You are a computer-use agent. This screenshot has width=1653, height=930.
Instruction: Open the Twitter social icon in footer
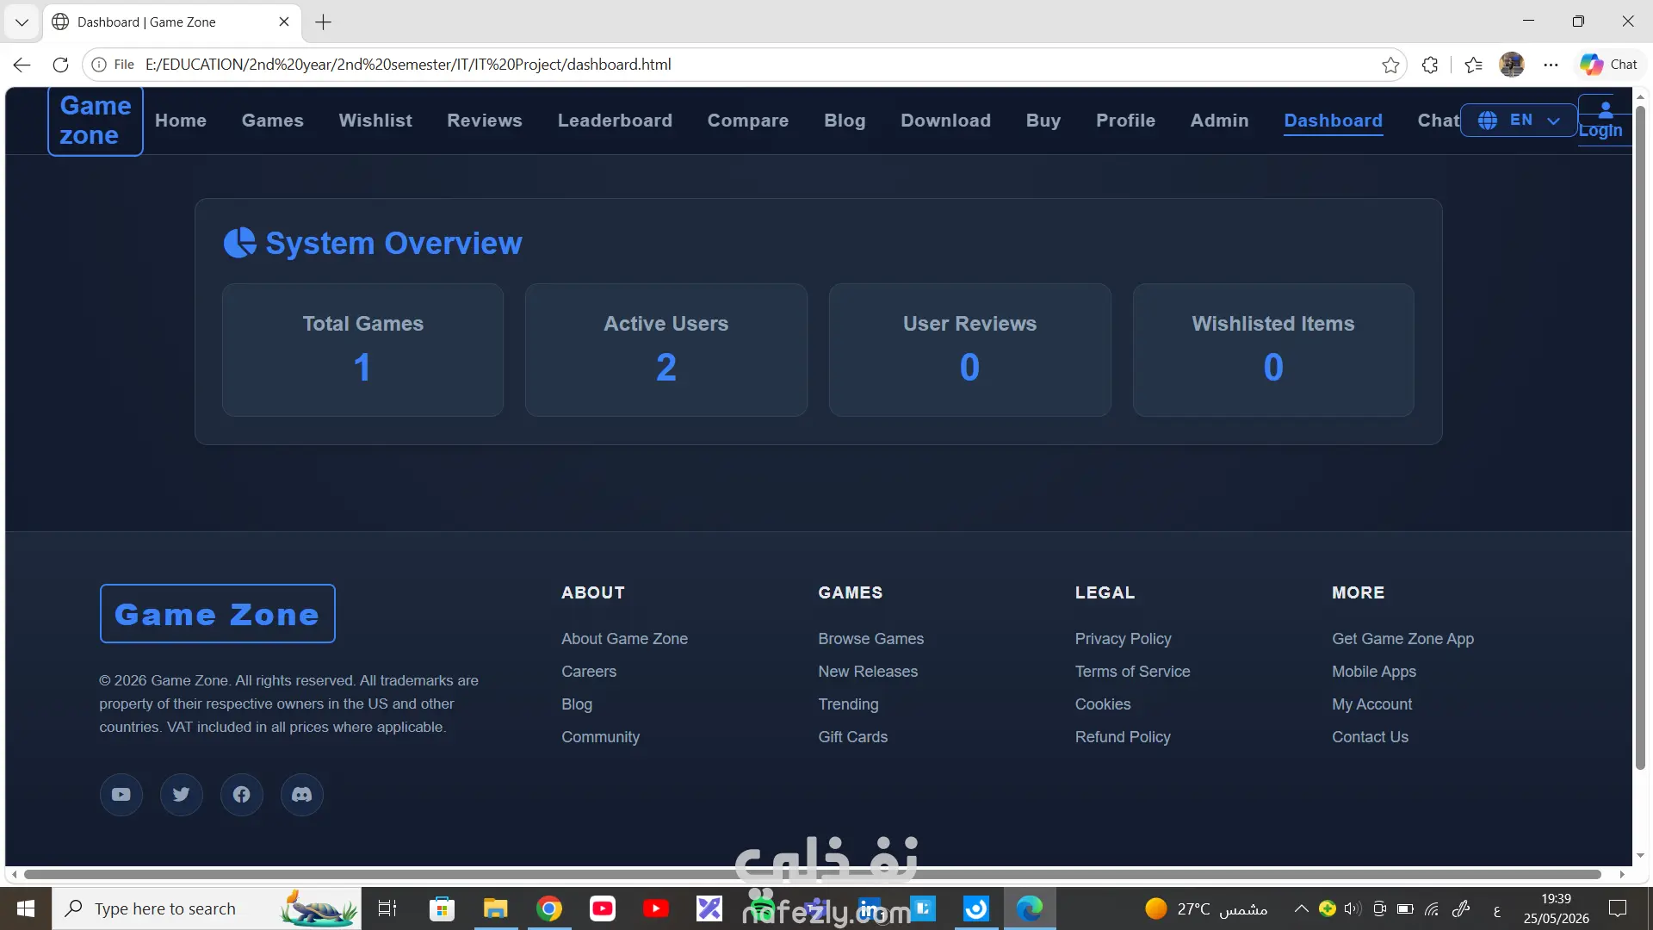click(x=182, y=794)
